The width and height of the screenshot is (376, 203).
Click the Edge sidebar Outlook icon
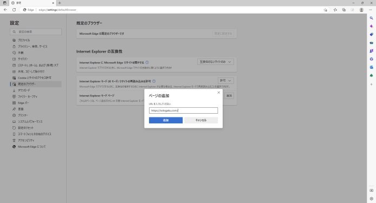pyautogui.click(x=372, y=67)
